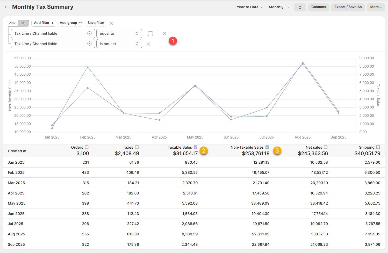Screen dimensions: 388x253
Task: Click the back arrow beside Monthly Tax Summary
Action: tap(7, 7)
